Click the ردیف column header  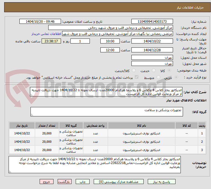[202, 126]
